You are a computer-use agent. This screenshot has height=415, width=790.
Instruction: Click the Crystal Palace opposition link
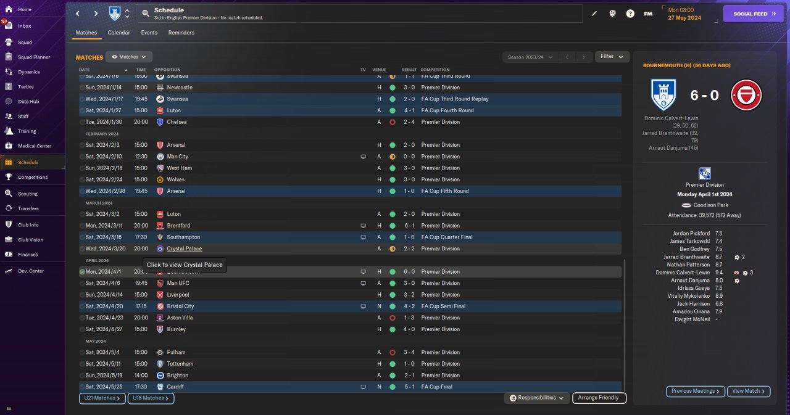pos(185,249)
